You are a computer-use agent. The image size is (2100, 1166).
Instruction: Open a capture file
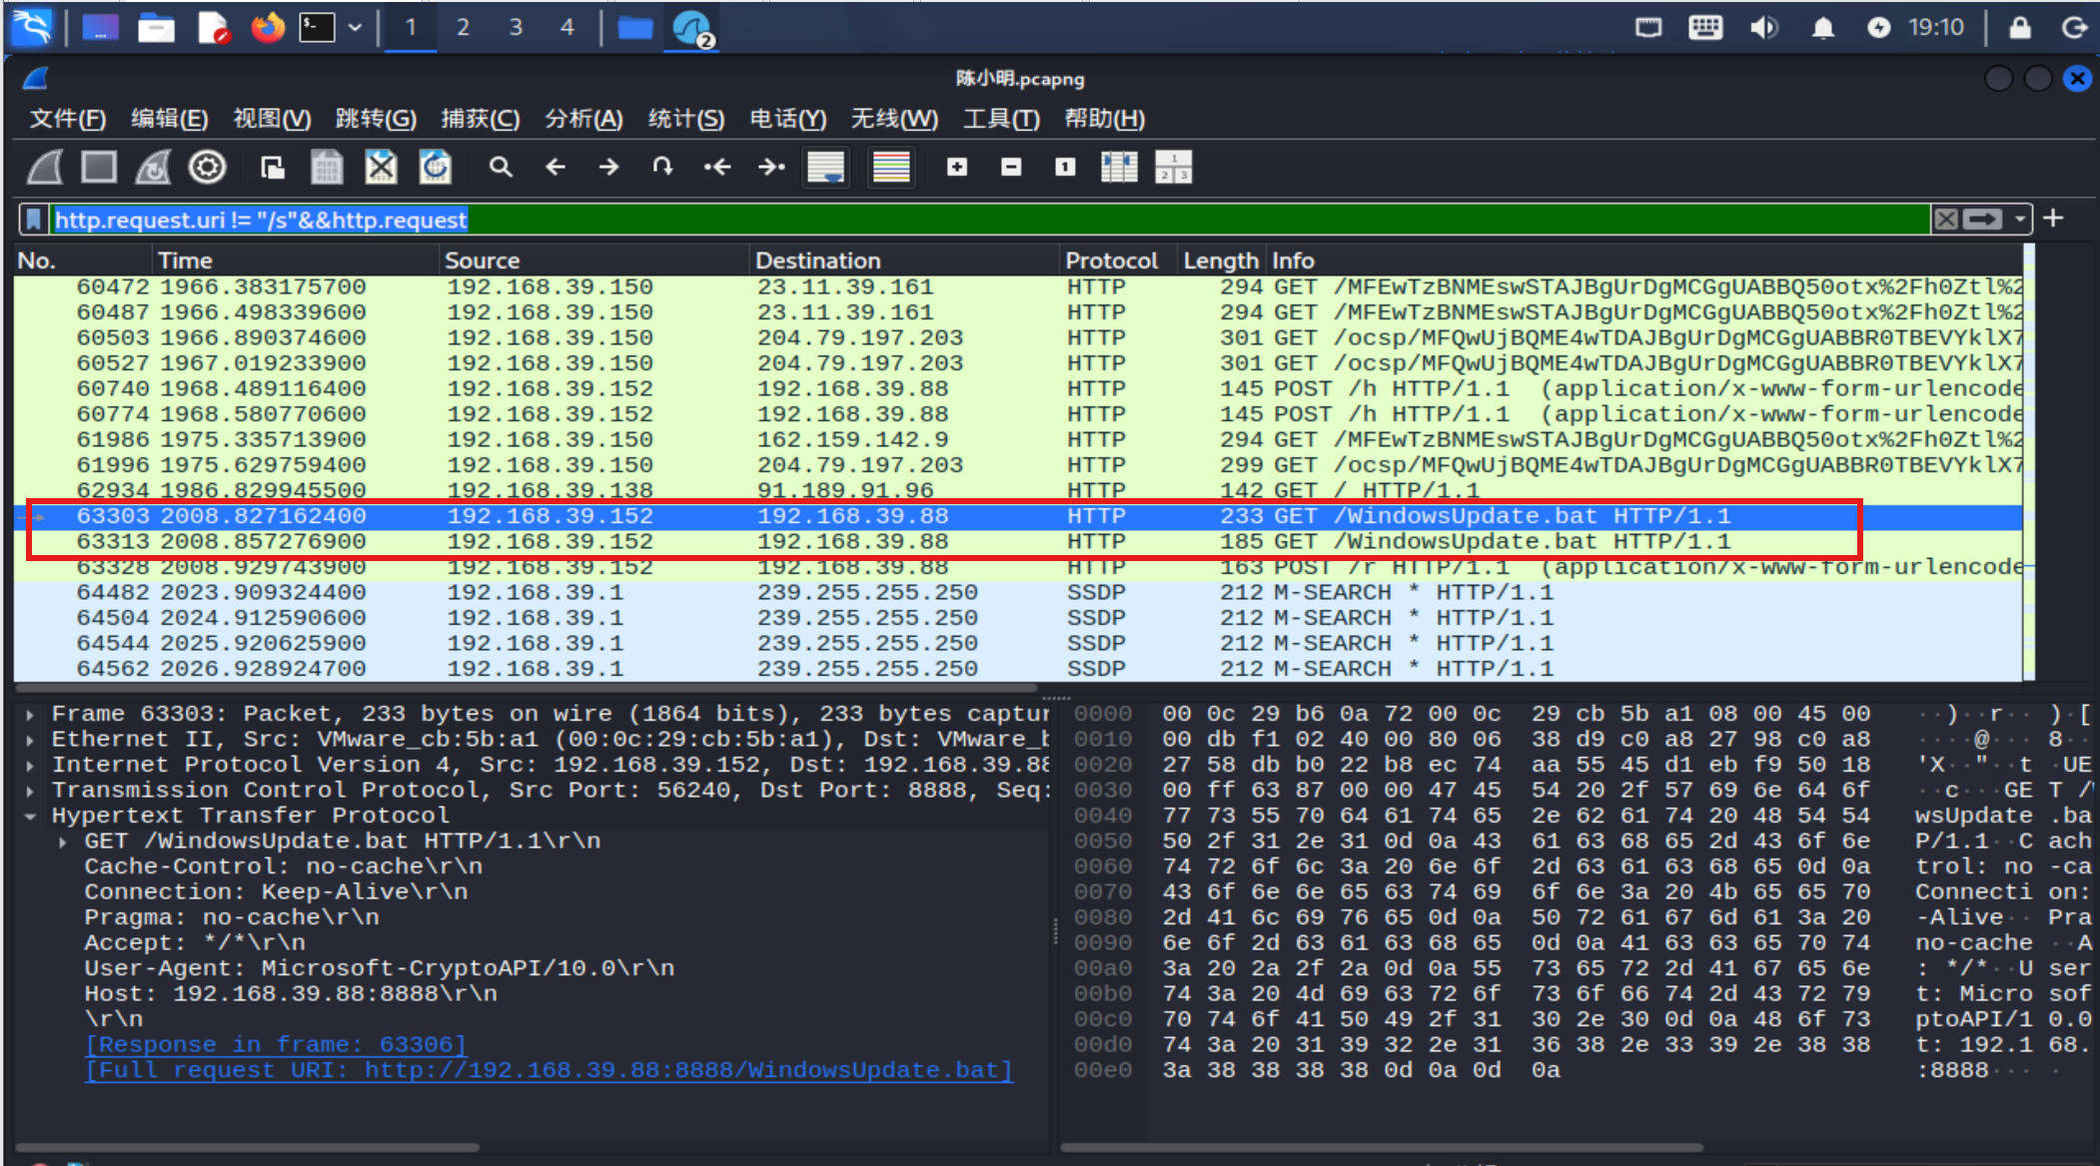click(x=273, y=168)
